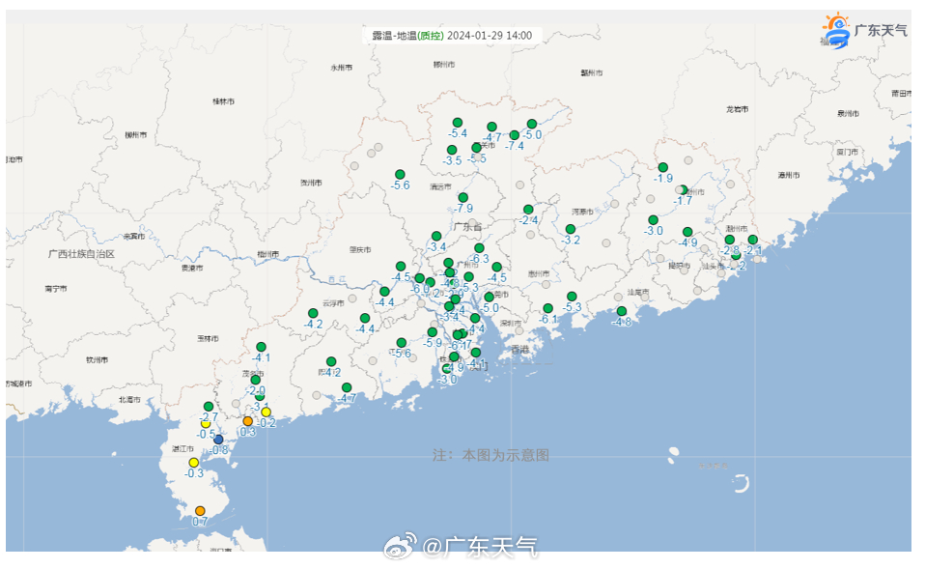Click the -5.5 temperature value label

click(x=477, y=158)
